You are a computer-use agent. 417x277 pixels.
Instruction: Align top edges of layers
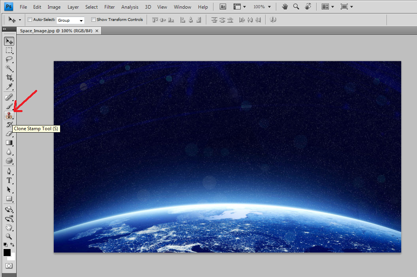[x=155, y=20]
